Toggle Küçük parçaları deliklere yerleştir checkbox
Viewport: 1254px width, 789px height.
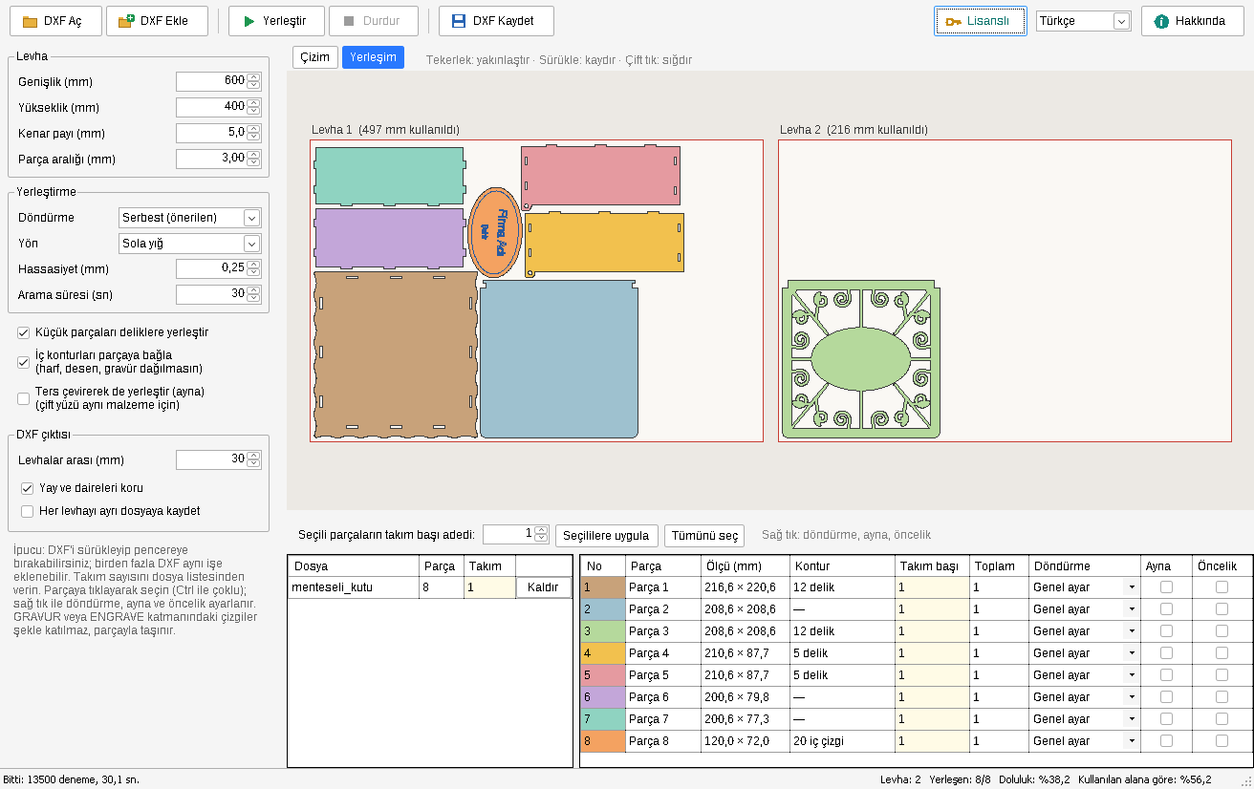pyautogui.click(x=24, y=332)
